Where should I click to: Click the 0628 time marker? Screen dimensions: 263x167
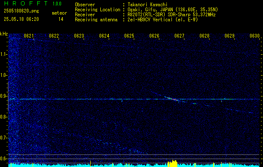[x=204, y=35]
